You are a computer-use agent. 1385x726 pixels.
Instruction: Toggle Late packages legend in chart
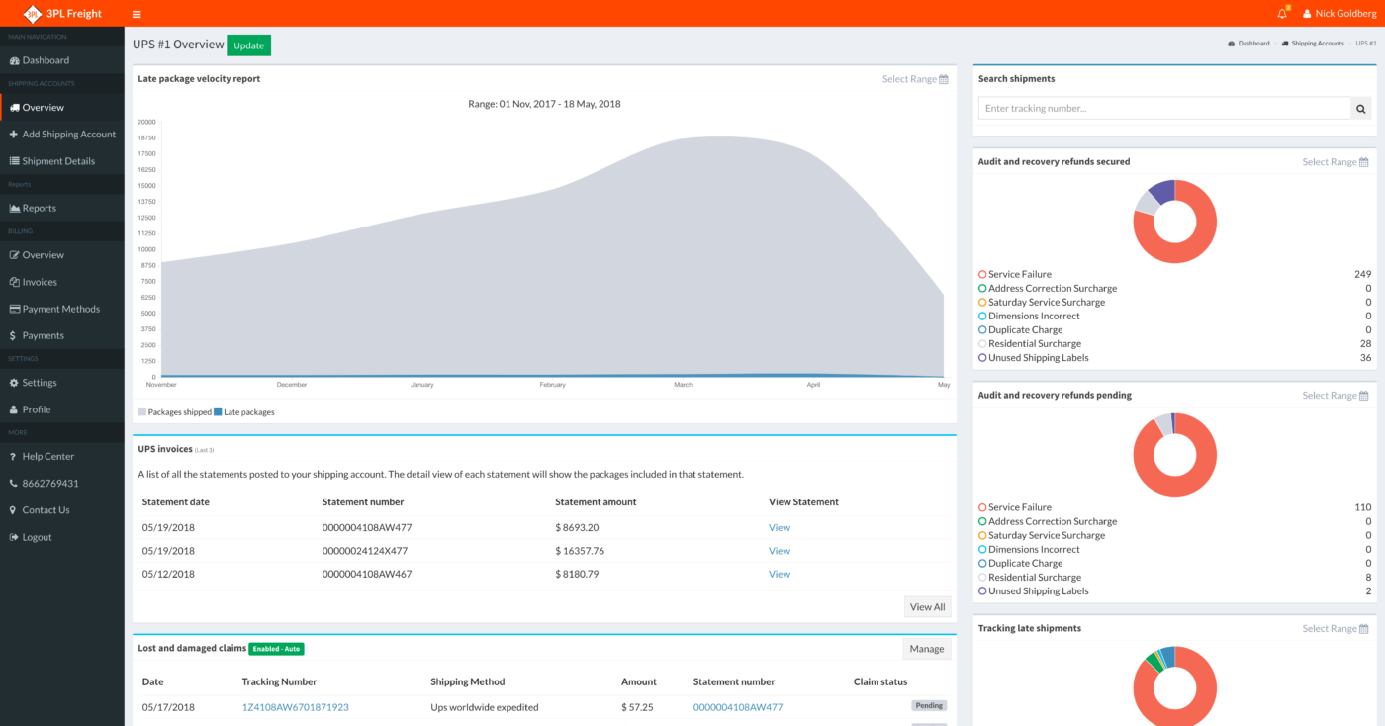tap(244, 412)
